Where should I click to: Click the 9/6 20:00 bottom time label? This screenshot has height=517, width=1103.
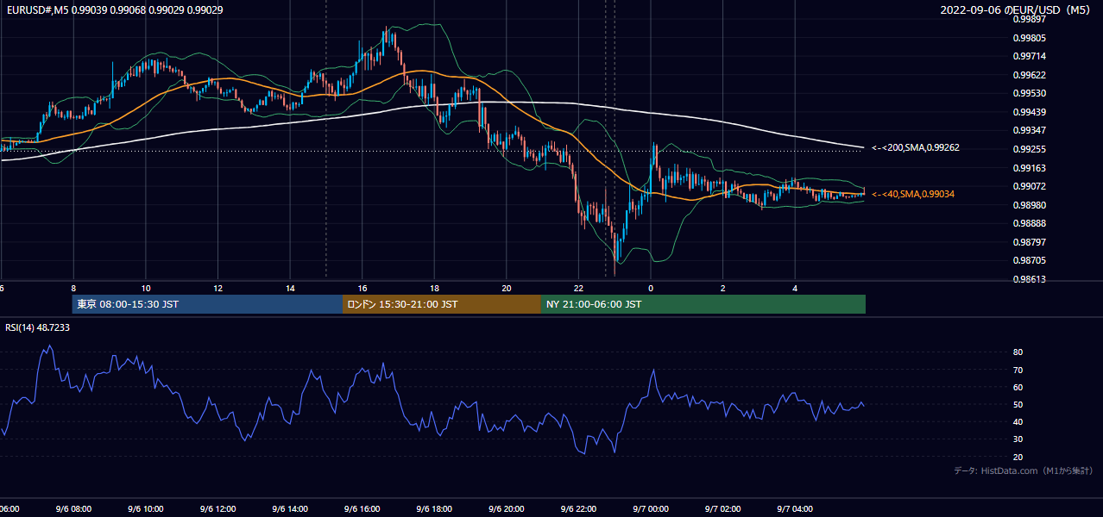pyautogui.click(x=507, y=509)
